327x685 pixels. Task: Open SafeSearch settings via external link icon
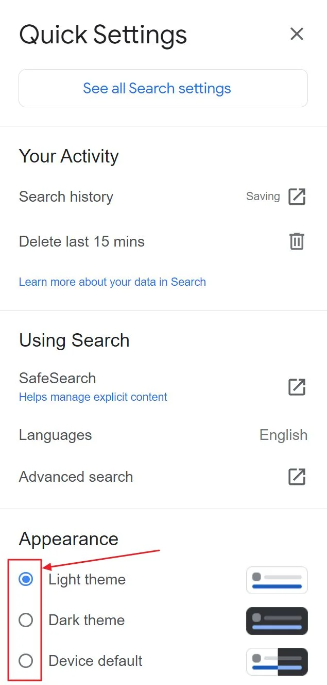tap(297, 387)
